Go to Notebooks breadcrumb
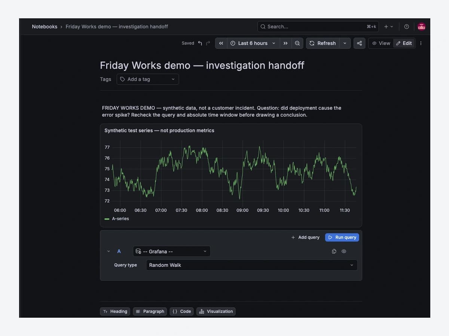 [45, 27]
